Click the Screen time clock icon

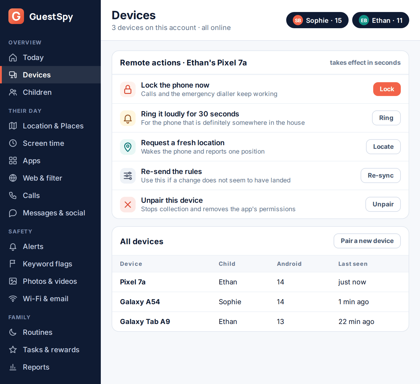tap(13, 143)
